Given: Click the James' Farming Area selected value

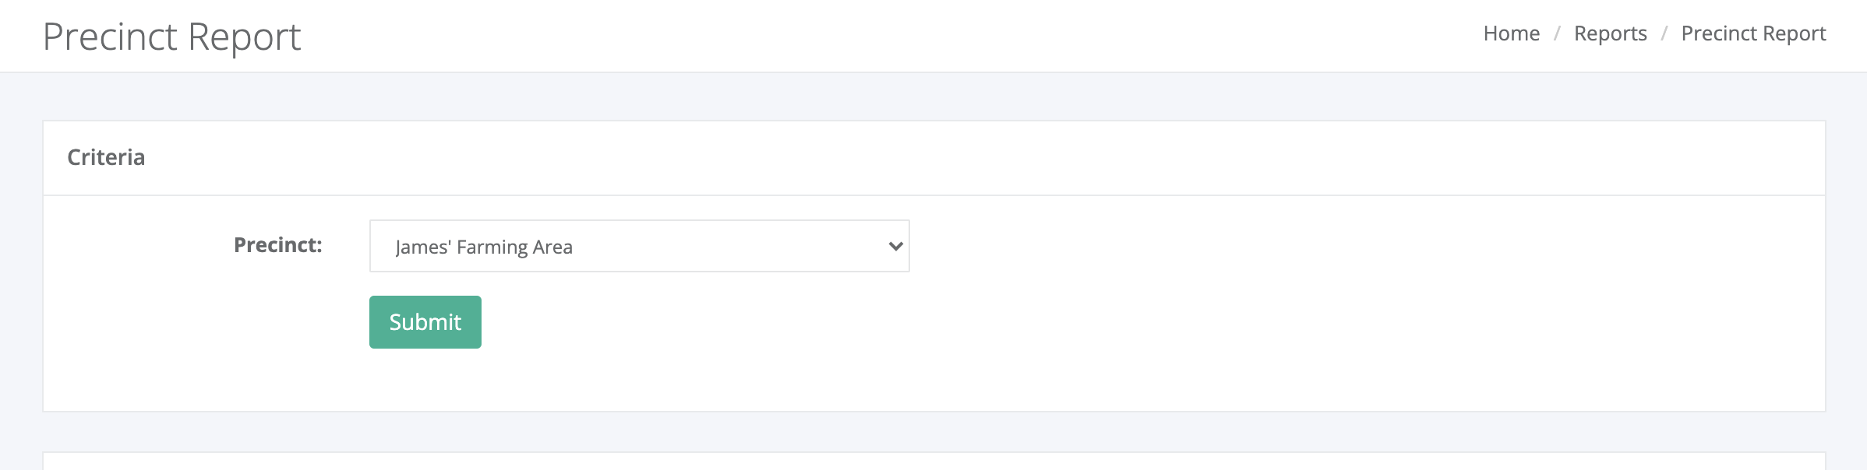Looking at the screenshot, I should [484, 247].
